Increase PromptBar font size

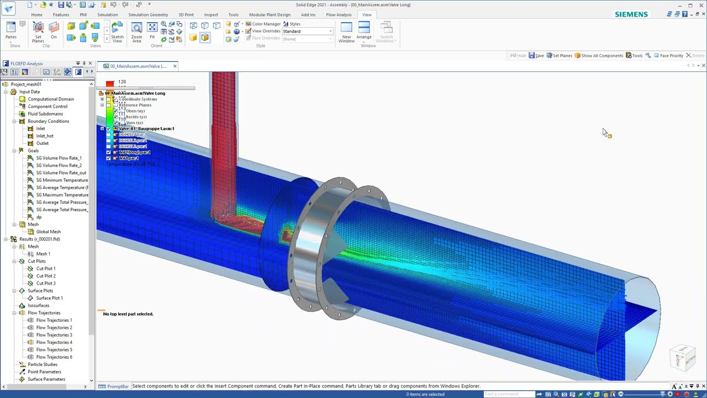(675, 386)
